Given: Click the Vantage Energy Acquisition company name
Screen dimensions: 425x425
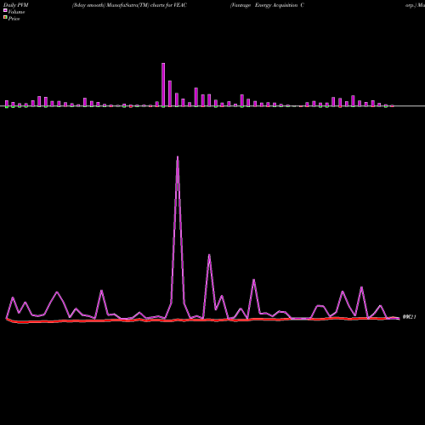Looking at the screenshot, I should (x=267, y=5).
